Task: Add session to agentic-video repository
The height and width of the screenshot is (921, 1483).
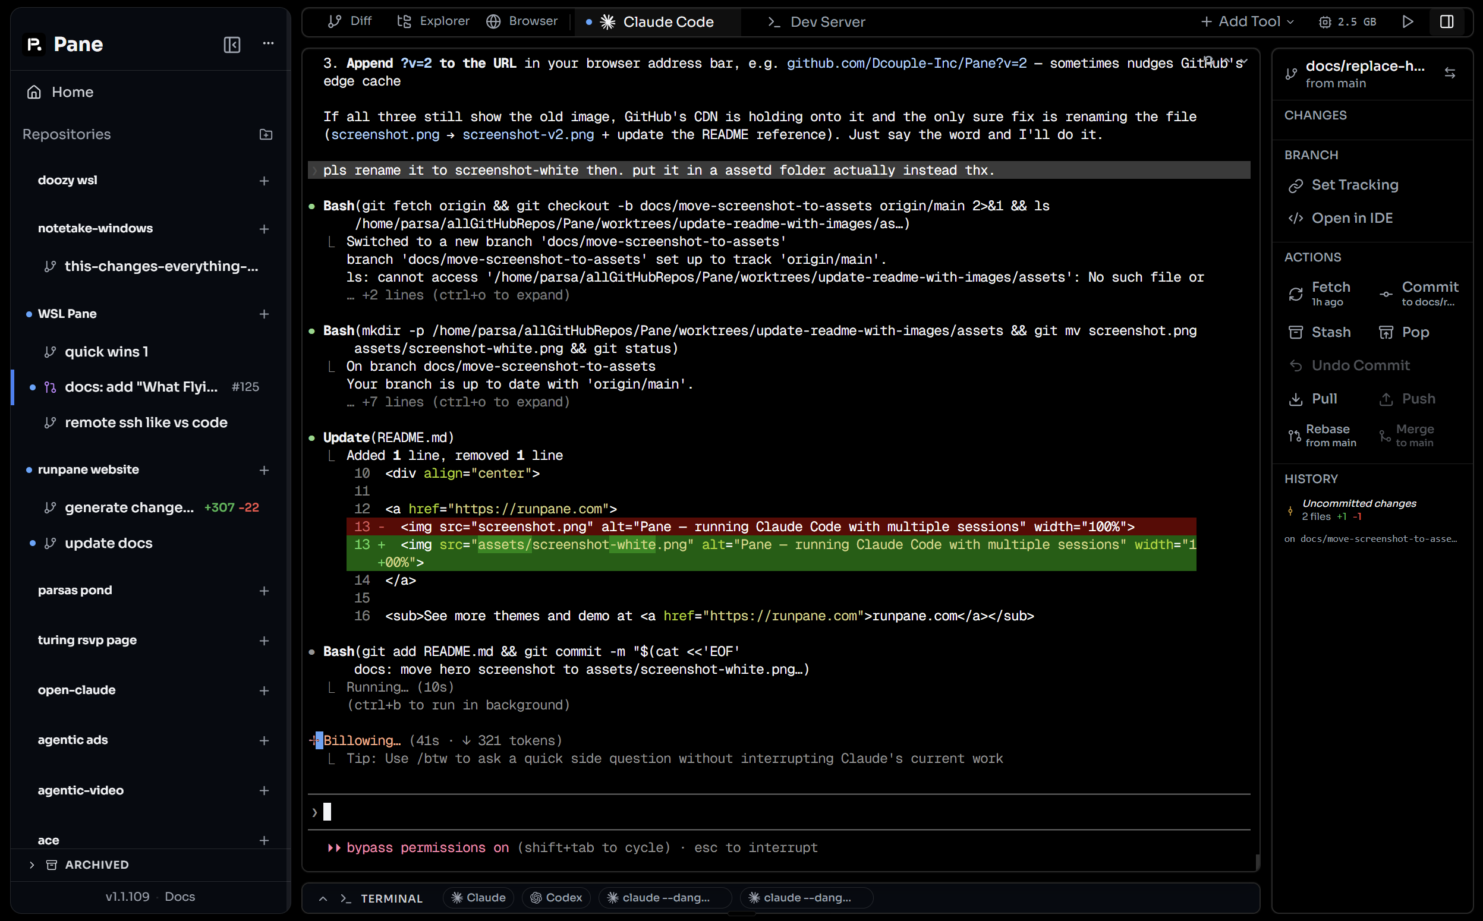Action: 264,791
